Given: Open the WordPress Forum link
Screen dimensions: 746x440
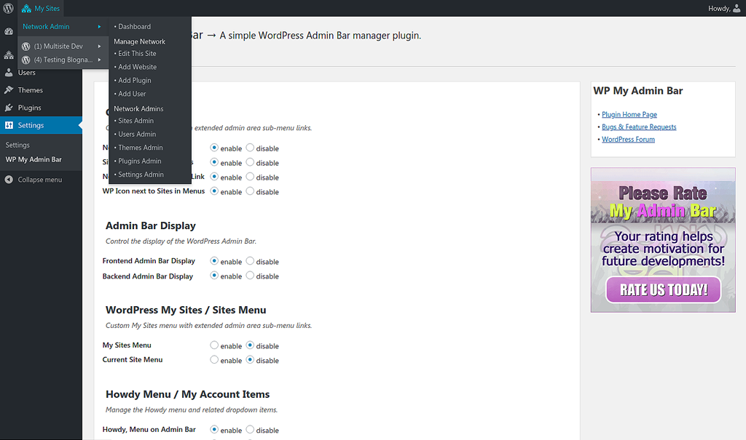Looking at the screenshot, I should [628, 139].
